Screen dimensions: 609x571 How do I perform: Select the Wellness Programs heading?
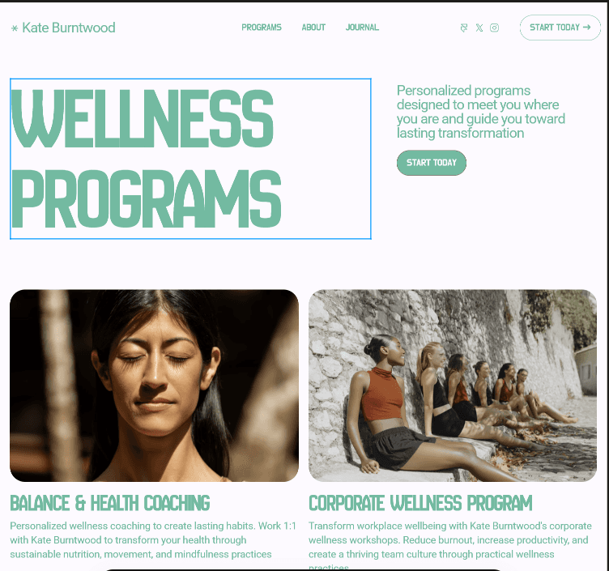(190, 159)
